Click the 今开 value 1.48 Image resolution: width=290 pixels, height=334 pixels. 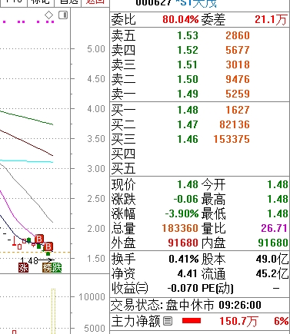coord(278,184)
